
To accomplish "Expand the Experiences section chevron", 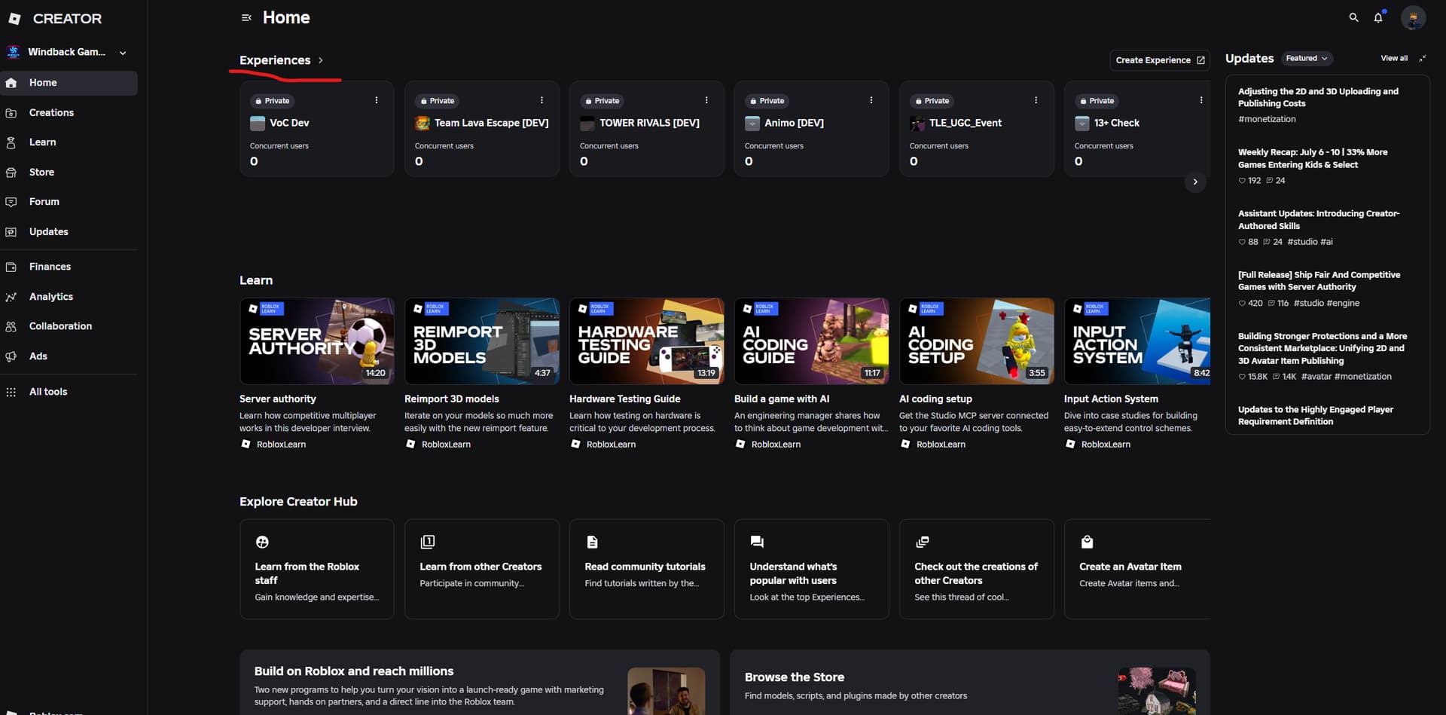I will tap(321, 60).
